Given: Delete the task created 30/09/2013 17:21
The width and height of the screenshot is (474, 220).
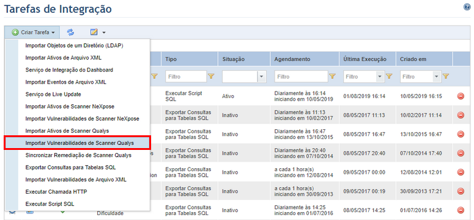Looking at the screenshot, I should pos(461,191).
